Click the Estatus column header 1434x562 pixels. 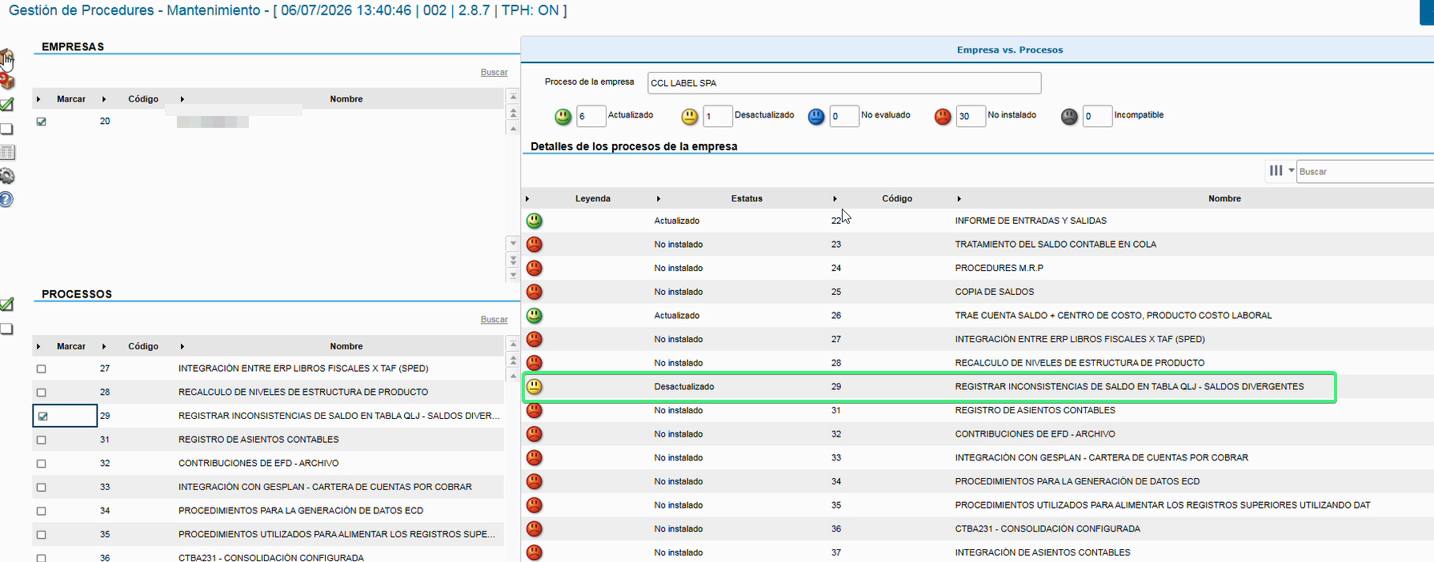(x=747, y=198)
